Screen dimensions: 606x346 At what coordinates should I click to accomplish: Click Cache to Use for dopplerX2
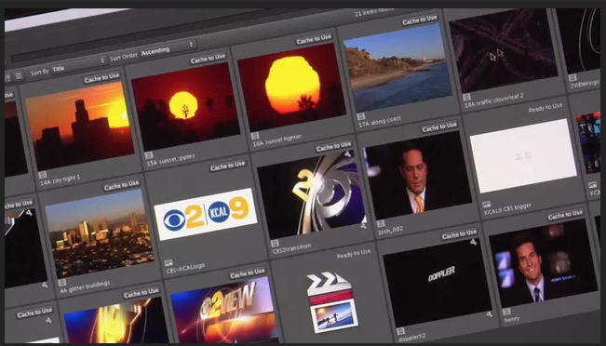460,234
